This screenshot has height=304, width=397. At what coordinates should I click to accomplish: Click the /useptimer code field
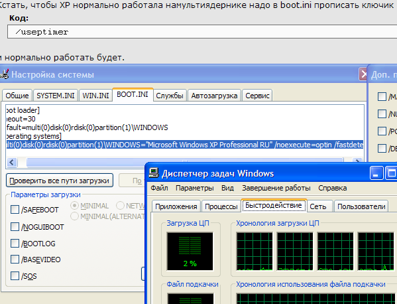click(x=202, y=32)
